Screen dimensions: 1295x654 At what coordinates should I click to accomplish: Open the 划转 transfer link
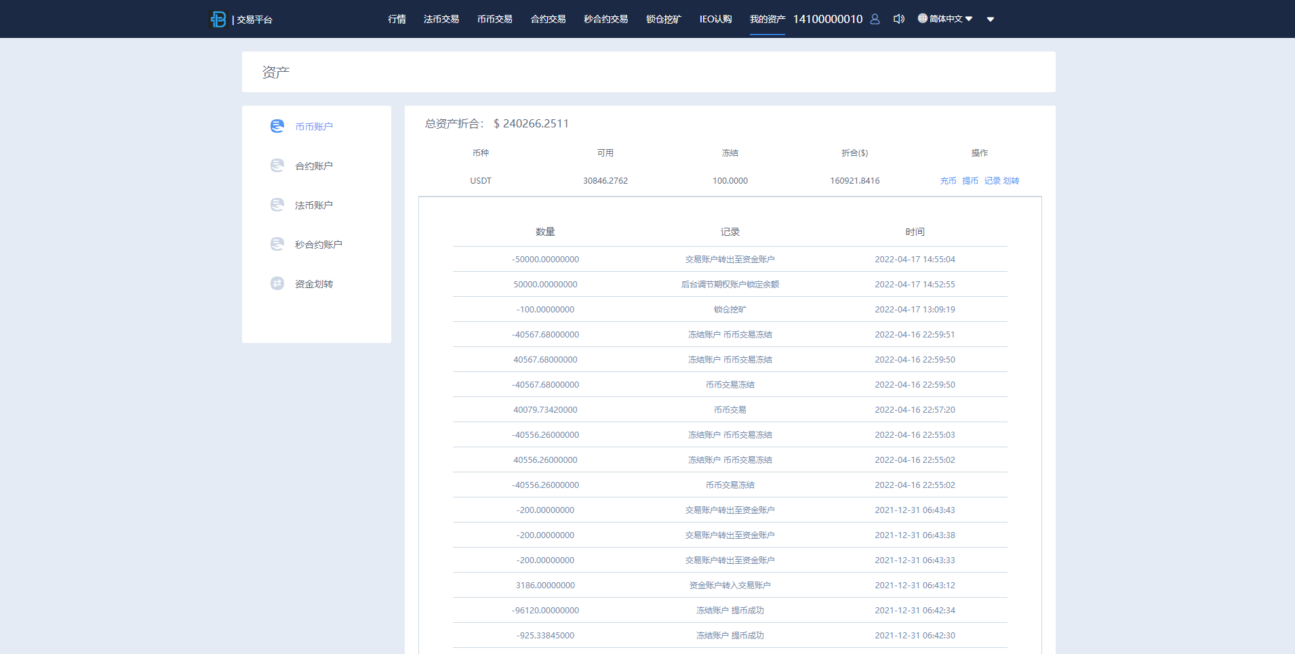click(1010, 180)
